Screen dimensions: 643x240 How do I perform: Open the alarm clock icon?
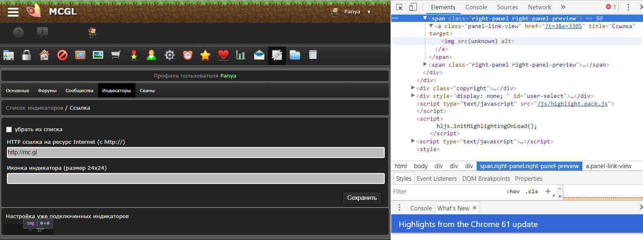tap(187, 55)
